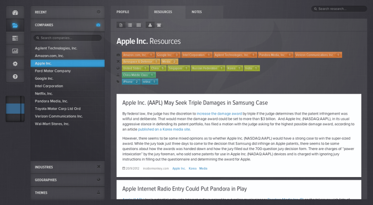Select Amazon.com, Inc. in company list
Screen dimensions: 373x205
(68, 56)
